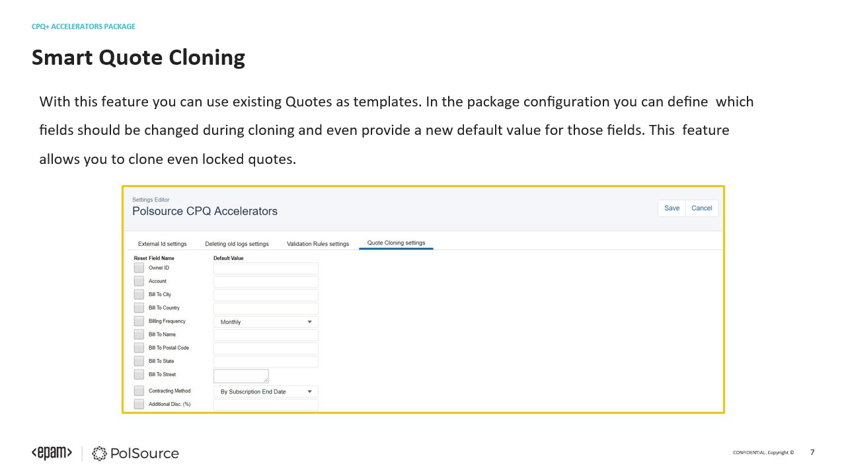This screenshot has width=846, height=476.
Task: Click the Owner ID default value field
Action: point(266,268)
